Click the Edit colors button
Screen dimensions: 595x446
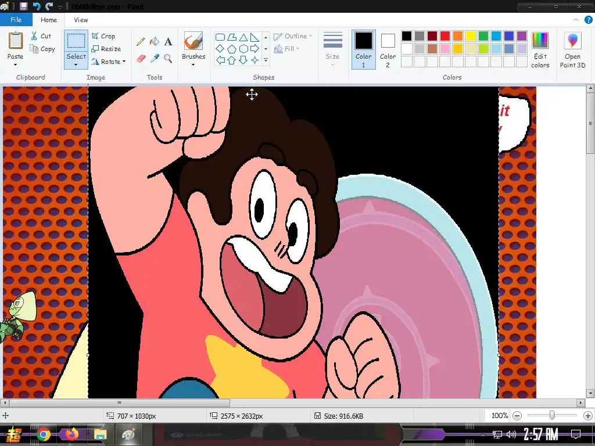(x=540, y=50)
